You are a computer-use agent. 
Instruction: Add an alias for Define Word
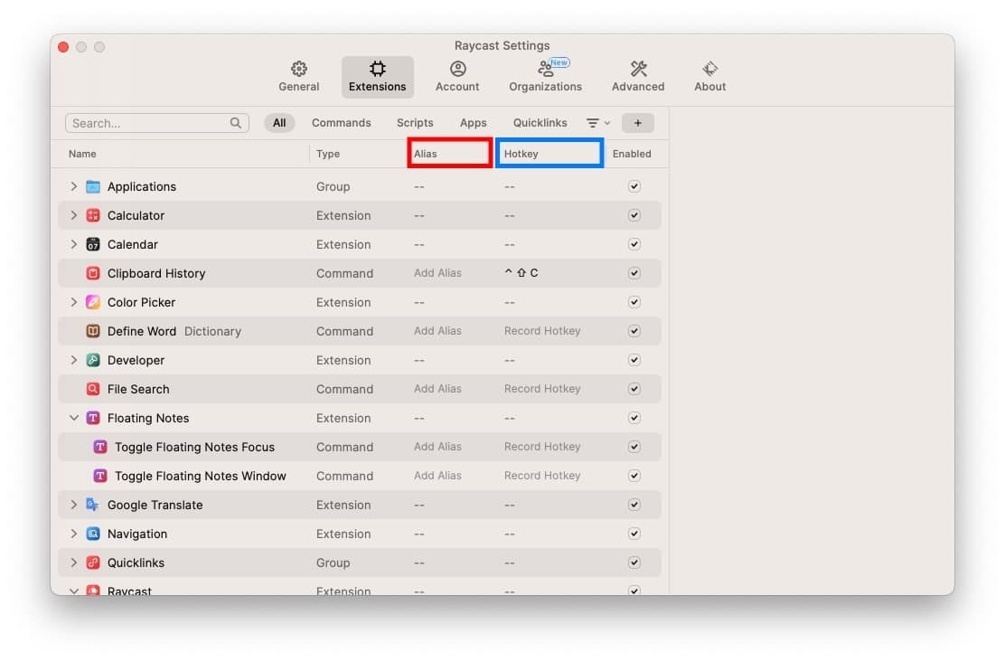437,331
